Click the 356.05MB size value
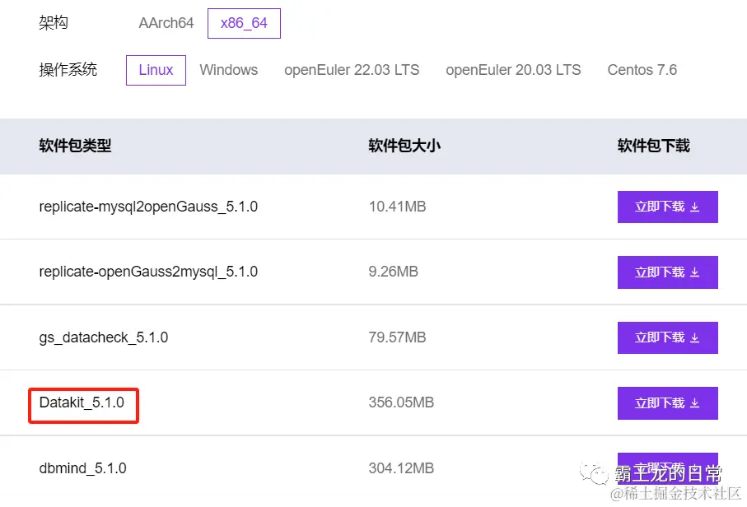This screenshot has width=747, height=507. click(401, 402)
